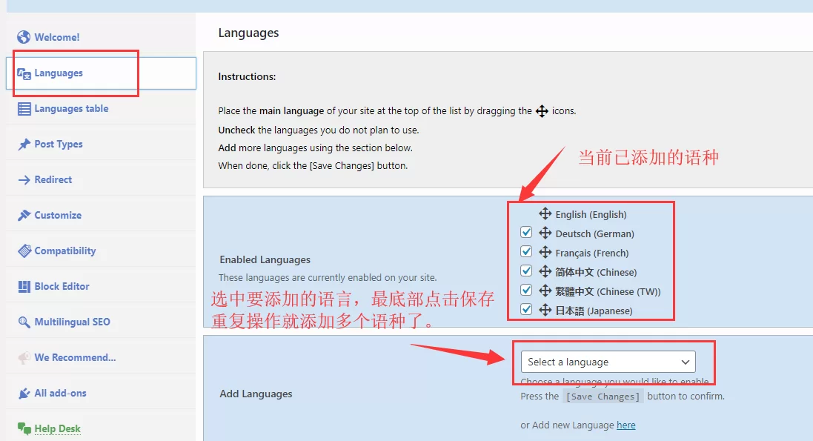The image size is (813, 441).
Task: Click the Post Types pin icon
Action: point(24,145)
